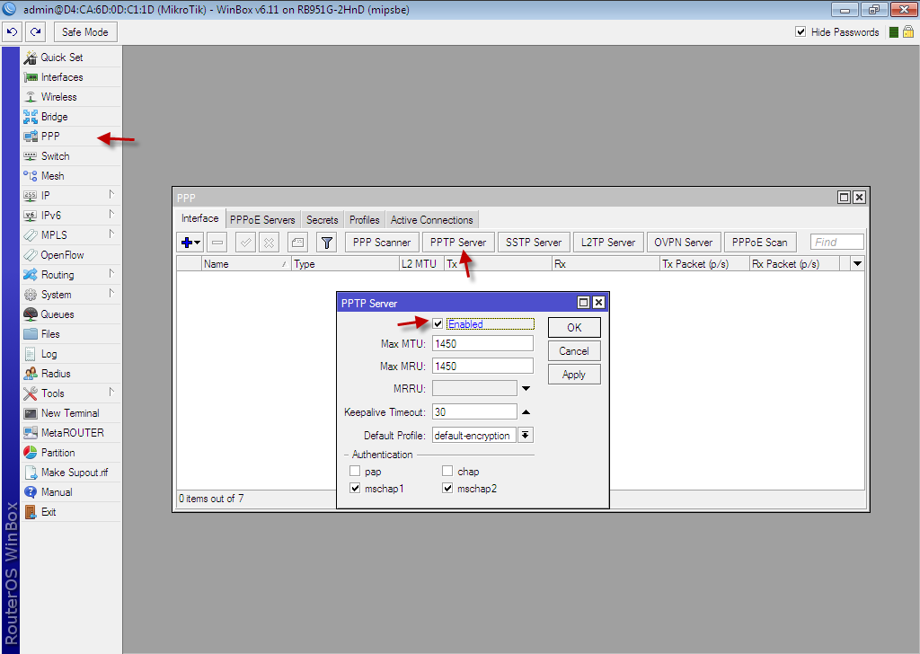Click Exit in the sidebar
Viewport: 920px width, 654px height.
click(x=71, y=512)
